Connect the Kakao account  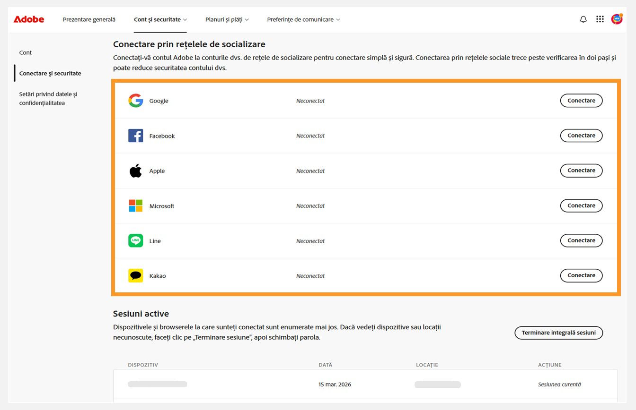tap(581, 275)
